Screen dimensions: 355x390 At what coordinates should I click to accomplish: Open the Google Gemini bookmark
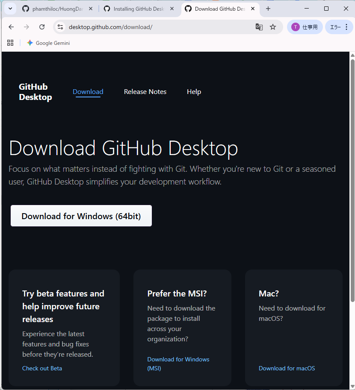coord(48,43)
